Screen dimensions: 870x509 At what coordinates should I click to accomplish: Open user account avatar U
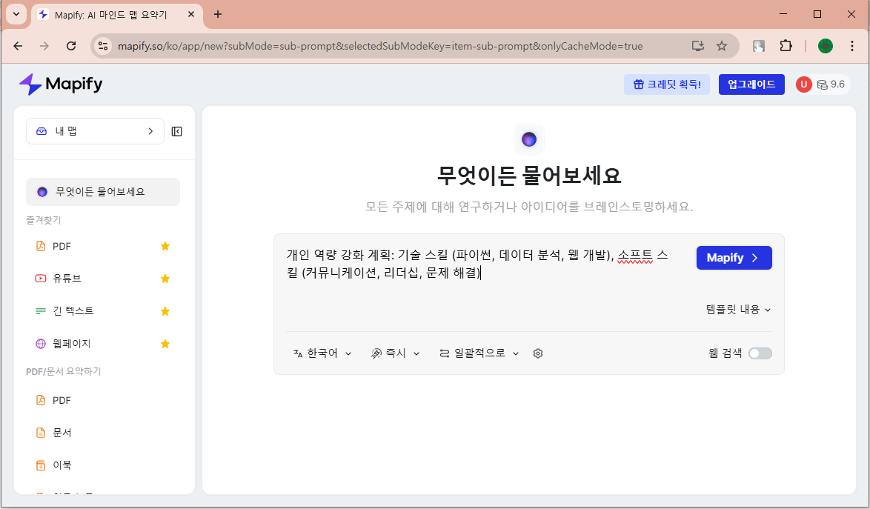pyautogui.click(x=803, y=84)
